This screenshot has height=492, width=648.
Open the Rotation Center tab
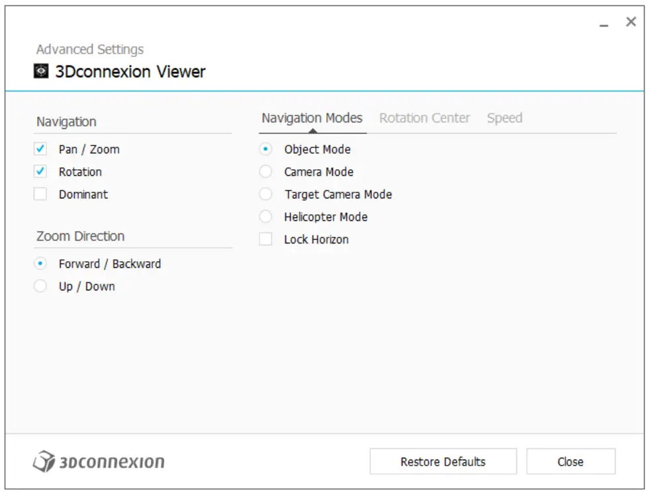click(x=425, y=118)
